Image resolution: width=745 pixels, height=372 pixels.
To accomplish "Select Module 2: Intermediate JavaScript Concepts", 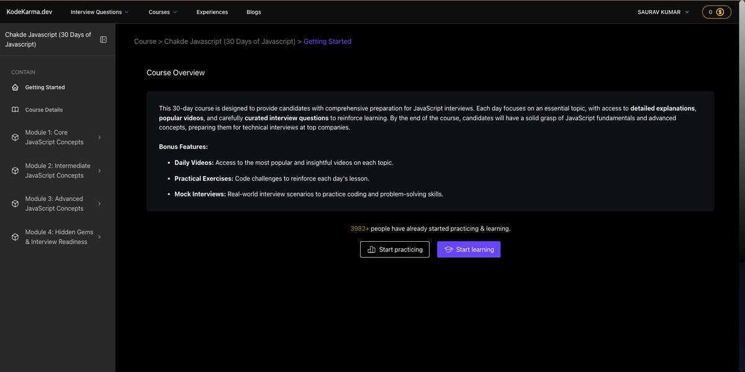I will point(57,170).
